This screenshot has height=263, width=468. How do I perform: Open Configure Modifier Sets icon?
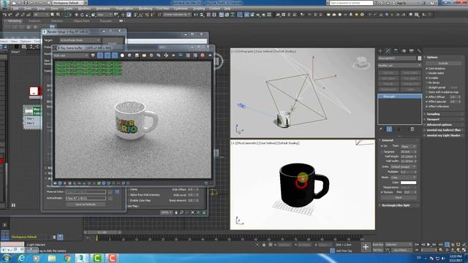pyautogui.click(x=412, y=129)
